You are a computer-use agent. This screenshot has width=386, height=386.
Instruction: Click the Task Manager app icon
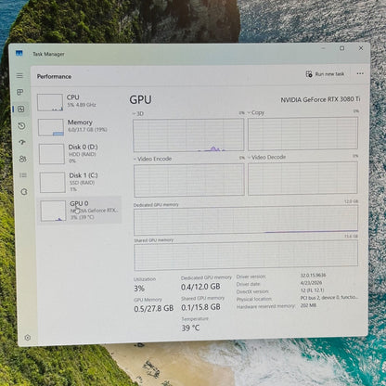[19, 53]
